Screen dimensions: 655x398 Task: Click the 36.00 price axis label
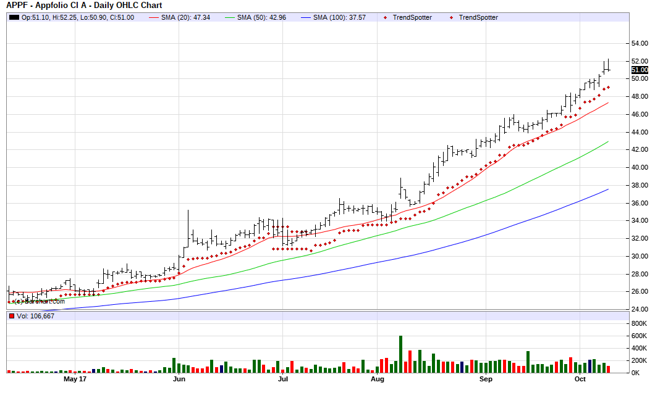[x=640, y=203]
